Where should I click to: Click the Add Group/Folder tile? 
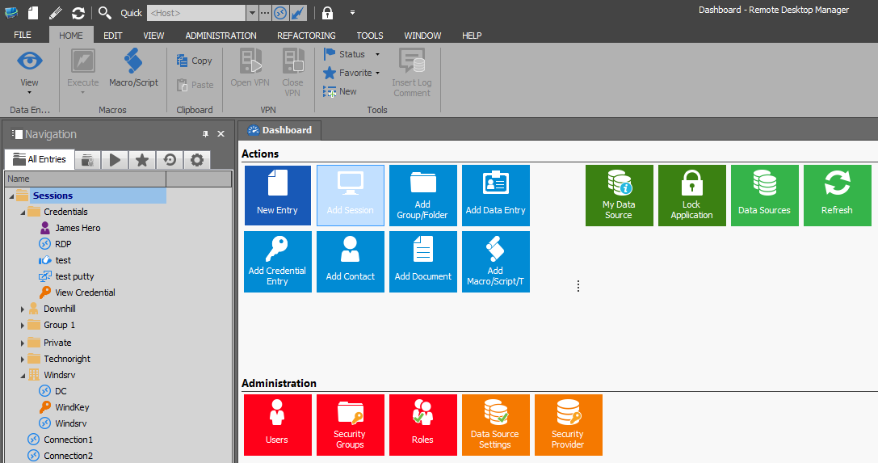[422, 196]
